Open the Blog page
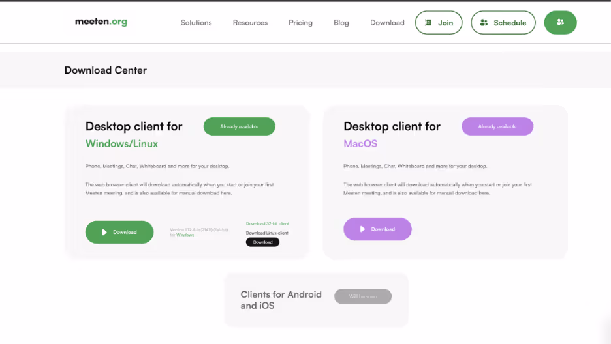This screenshot has height=344, width=611. [341, 23]
